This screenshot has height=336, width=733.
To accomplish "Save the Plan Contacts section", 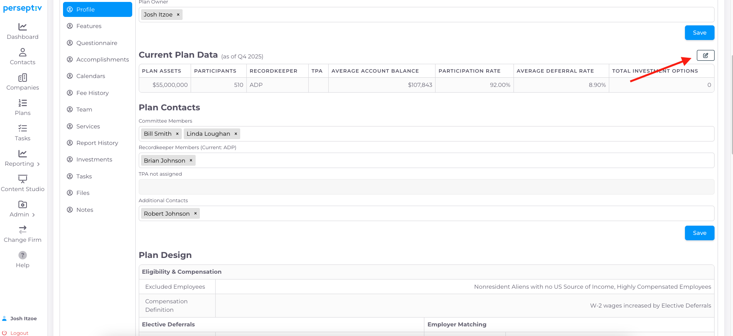I will [700, 233].
